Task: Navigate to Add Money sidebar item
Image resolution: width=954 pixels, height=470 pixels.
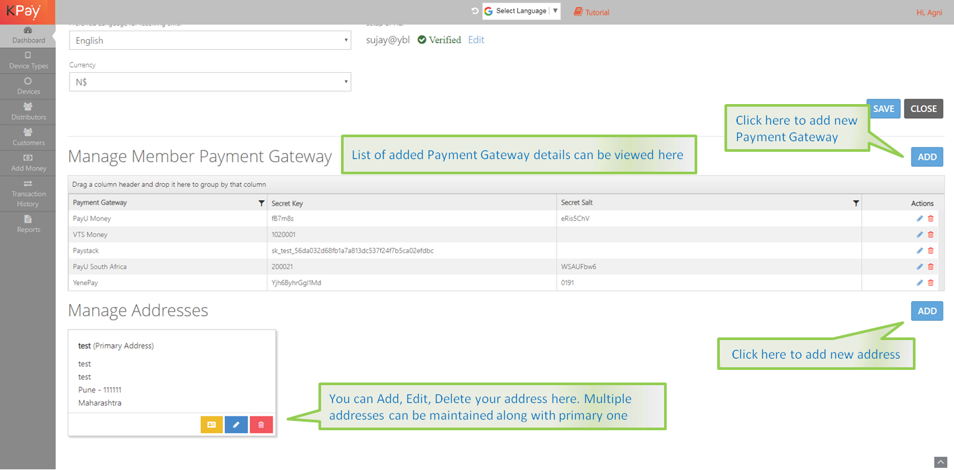Action: pyautogui.click(x=28, y=163)
